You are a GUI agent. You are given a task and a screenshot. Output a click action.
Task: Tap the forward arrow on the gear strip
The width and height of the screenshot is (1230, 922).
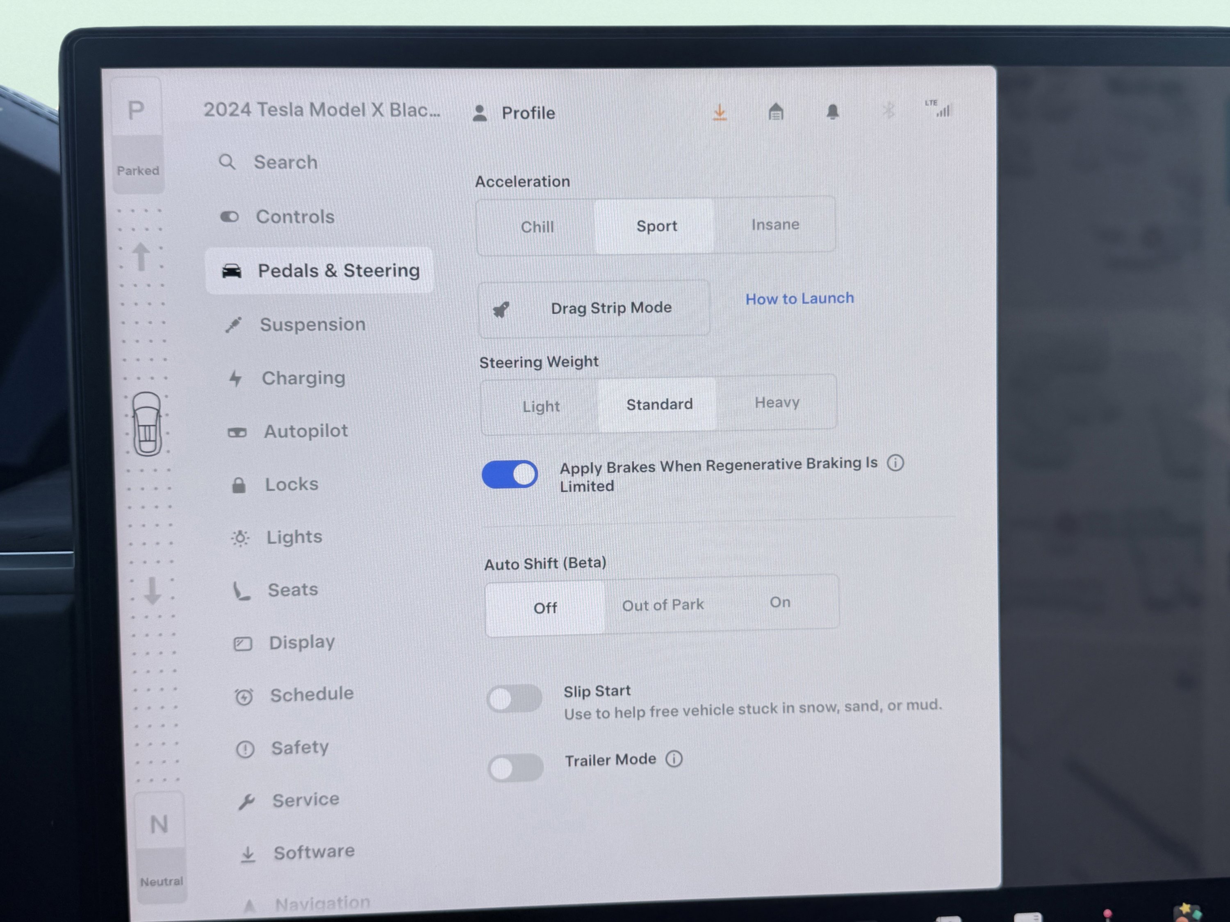141,257
